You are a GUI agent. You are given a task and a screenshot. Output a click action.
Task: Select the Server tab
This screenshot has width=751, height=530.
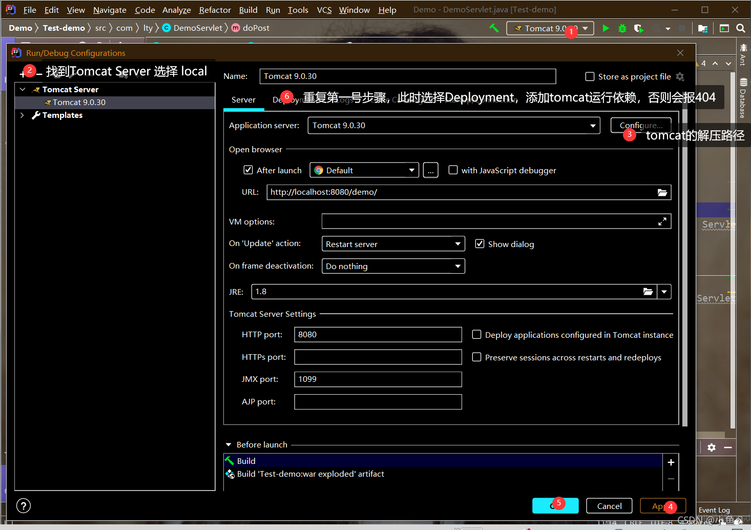click(243, 100)
